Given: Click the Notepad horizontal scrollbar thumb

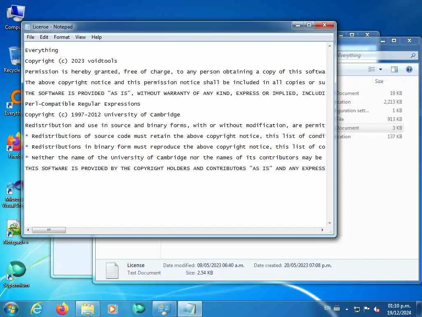Looking at the screenshot, I should pyautogui.click(x=49, y=230).
